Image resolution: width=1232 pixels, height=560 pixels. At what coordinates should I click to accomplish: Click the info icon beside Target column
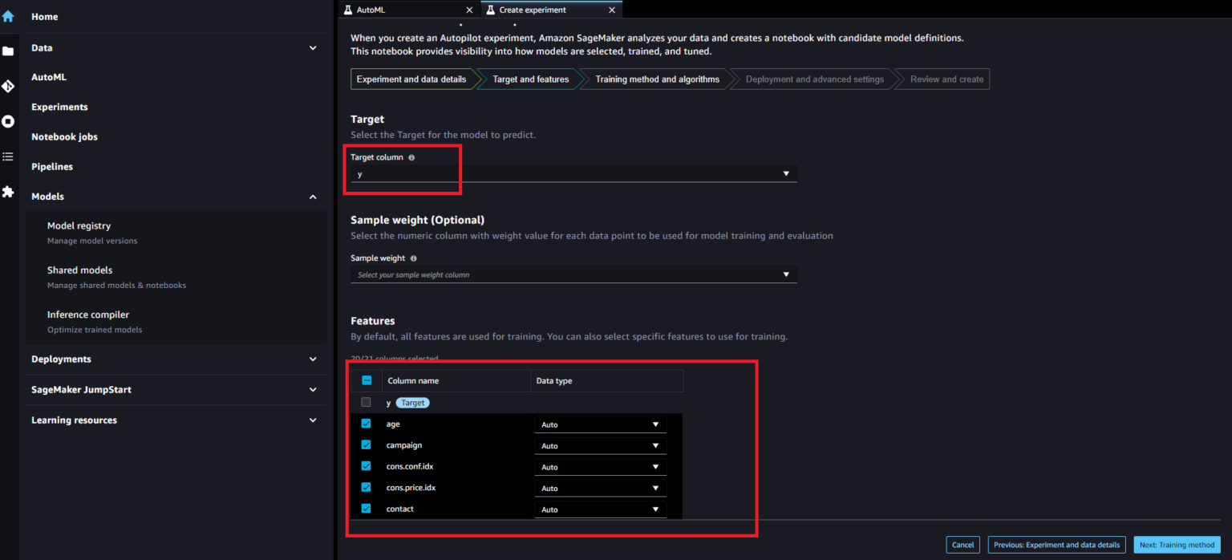pos(411,158)
